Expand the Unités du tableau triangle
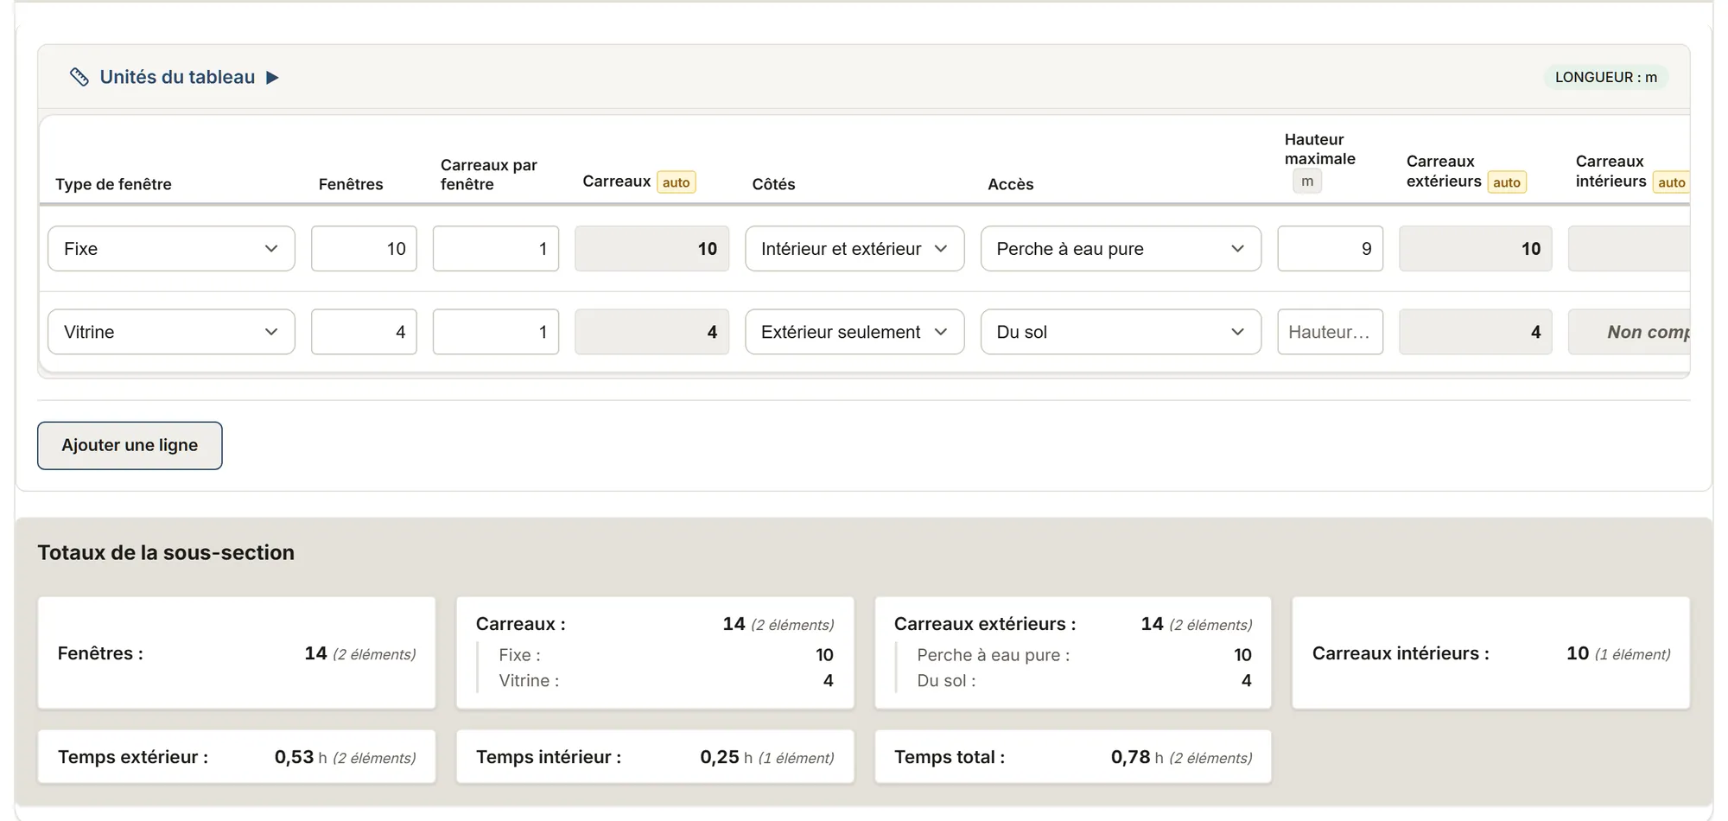The height and width of the screenshot is (821, 1728). coord(272,78)
